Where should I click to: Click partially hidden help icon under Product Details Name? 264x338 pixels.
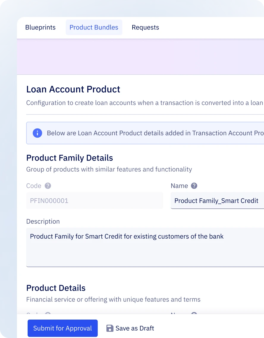coord(194,313)
